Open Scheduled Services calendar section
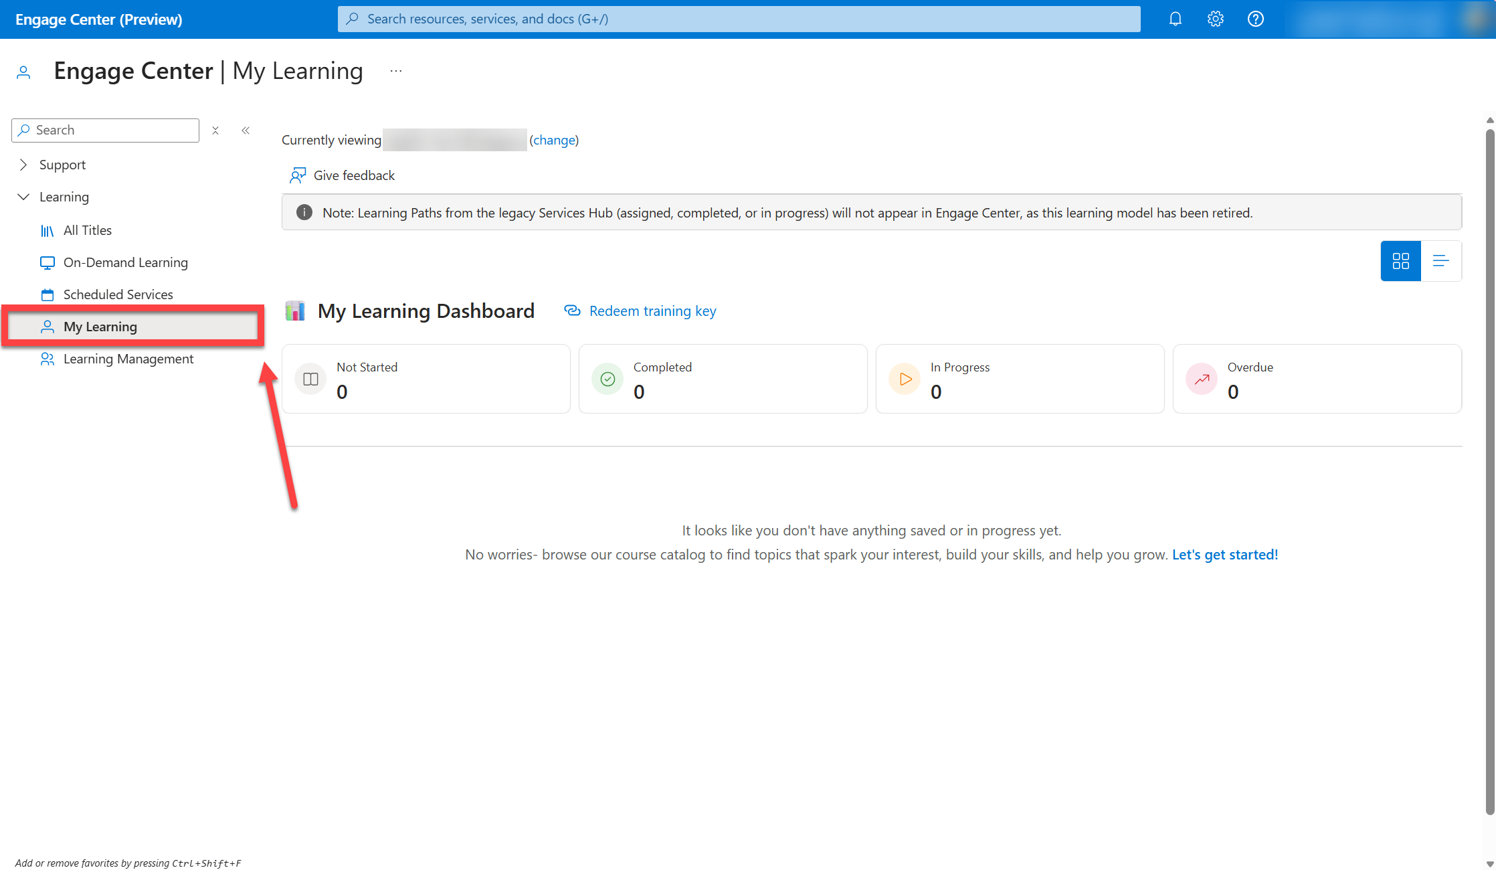The height and width of the screenshot is (870, 1496). [x=118, y=294]
